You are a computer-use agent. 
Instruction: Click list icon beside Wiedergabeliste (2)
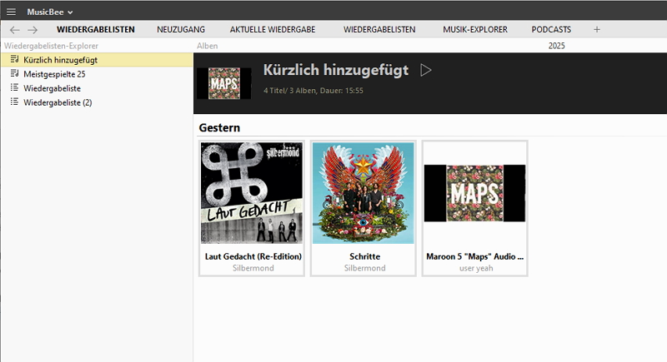(14, 102)
